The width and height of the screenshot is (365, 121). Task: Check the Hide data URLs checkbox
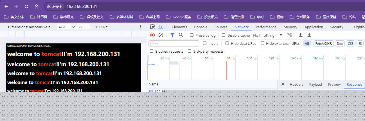pyautogui.click(x=227, y=43)
